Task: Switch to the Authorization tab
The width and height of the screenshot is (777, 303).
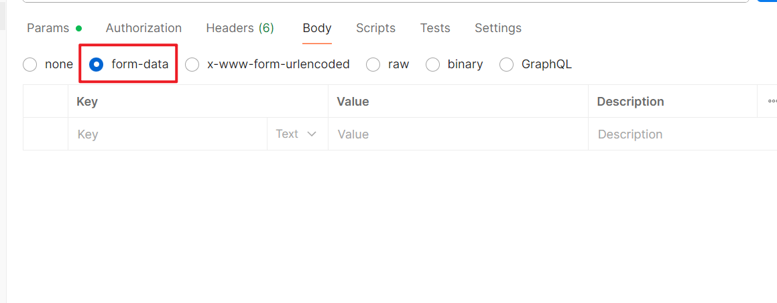Action: [x=143, y=28]
